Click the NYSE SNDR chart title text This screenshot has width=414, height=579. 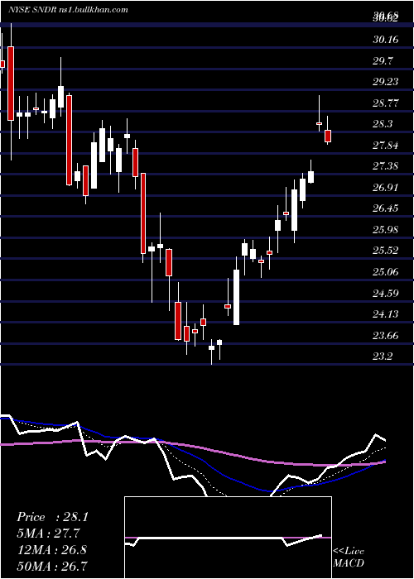(68, 10)
